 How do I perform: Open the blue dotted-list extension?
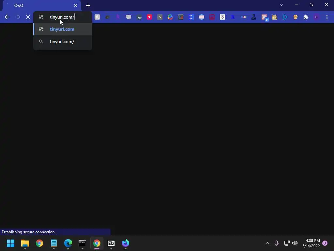tap(191, 17)
